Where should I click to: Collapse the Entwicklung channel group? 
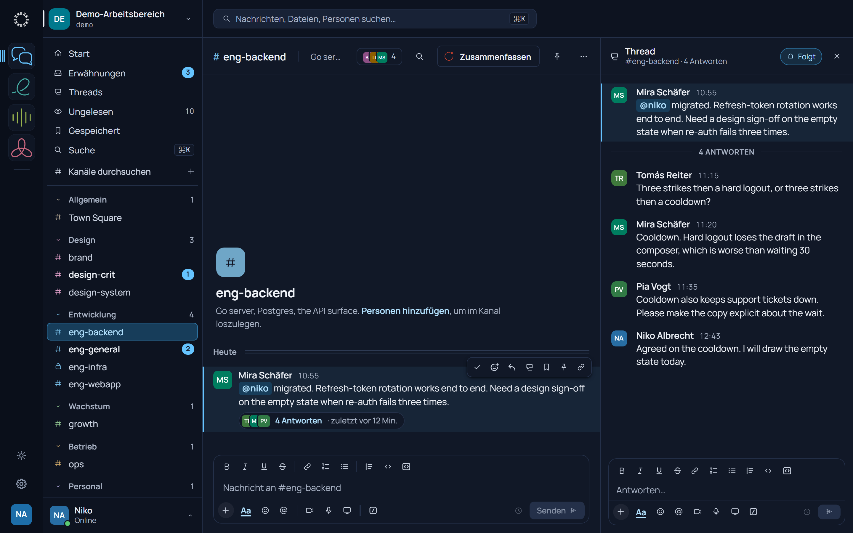click(58, 314)
